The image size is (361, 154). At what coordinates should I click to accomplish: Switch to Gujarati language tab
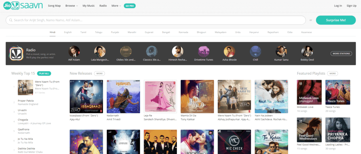[149, 32]
